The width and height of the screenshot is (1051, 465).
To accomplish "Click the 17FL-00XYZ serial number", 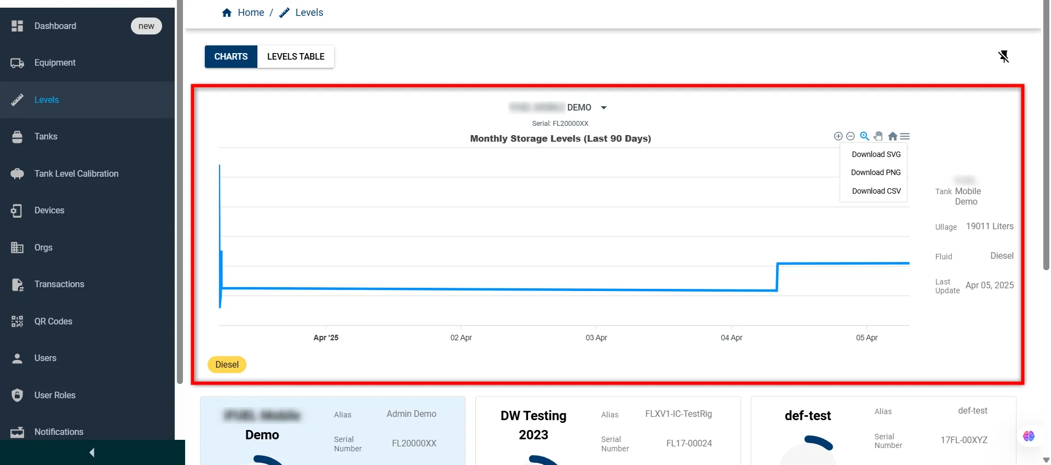I will coord(964,440).
